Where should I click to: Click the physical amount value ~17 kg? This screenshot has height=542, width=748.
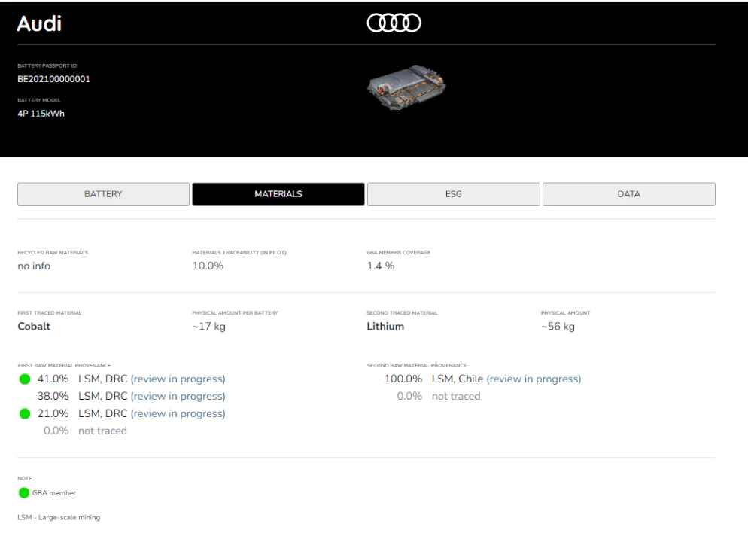pos(209,327)
